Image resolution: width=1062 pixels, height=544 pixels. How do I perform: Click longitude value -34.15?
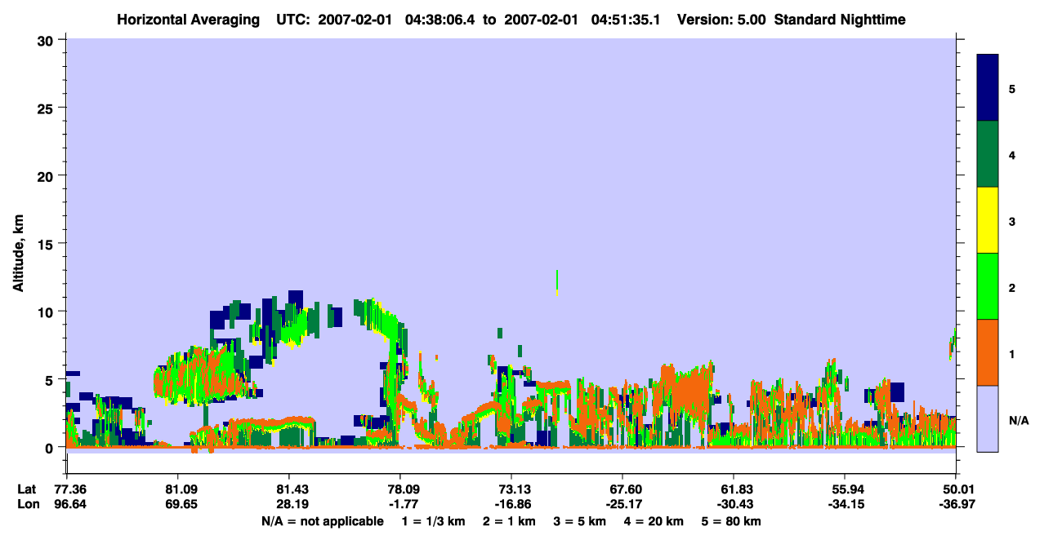click(x=845, y=504)
